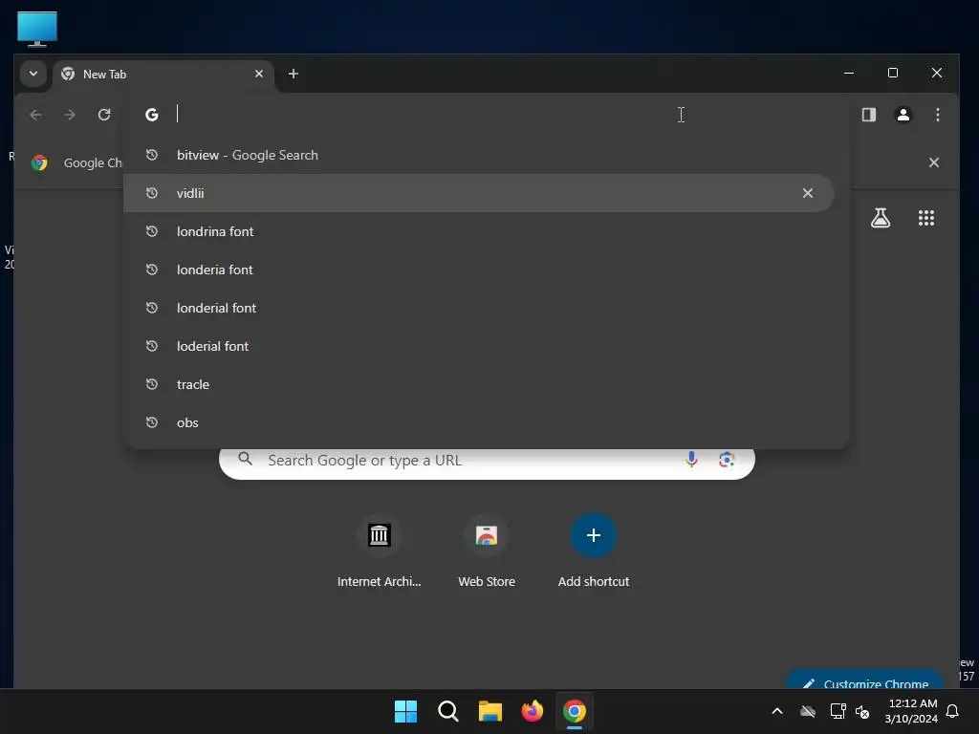Click the history icon beside 'obs'
The height and width of the screenshot is (734, 979).
pos(152,422)
